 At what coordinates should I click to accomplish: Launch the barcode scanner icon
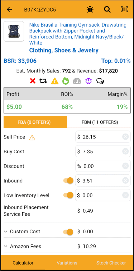click(x=125, y=9)
